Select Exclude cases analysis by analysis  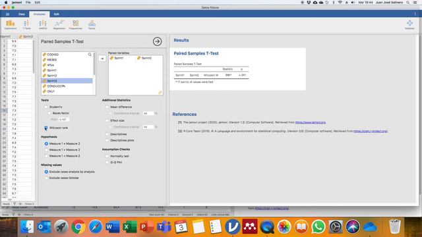pos(46,172)
